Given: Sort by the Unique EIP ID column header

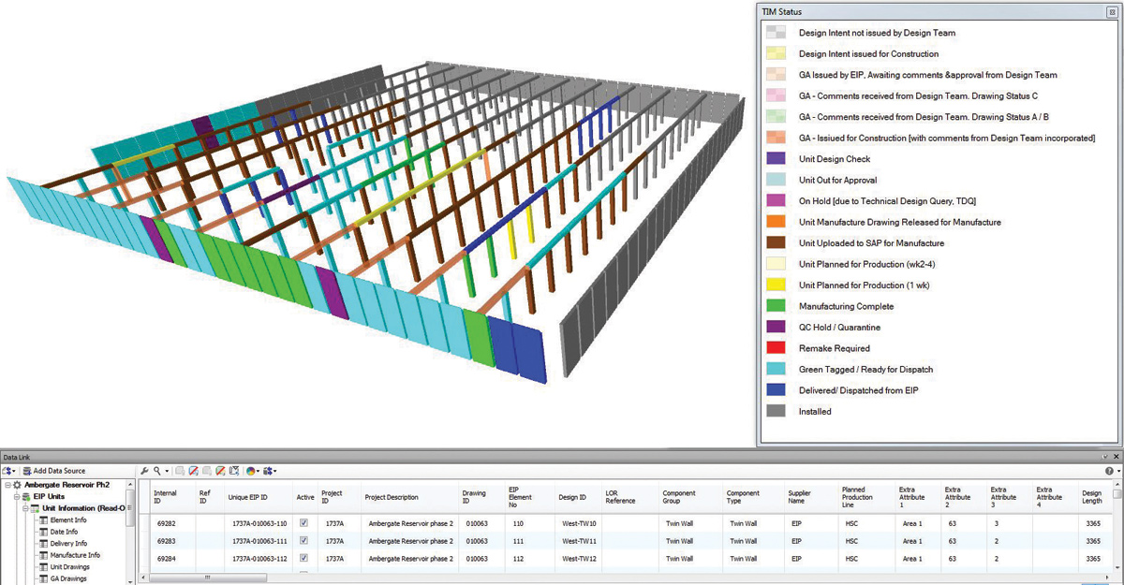Looking at the screenshot, I should click(x=247, y=497).
